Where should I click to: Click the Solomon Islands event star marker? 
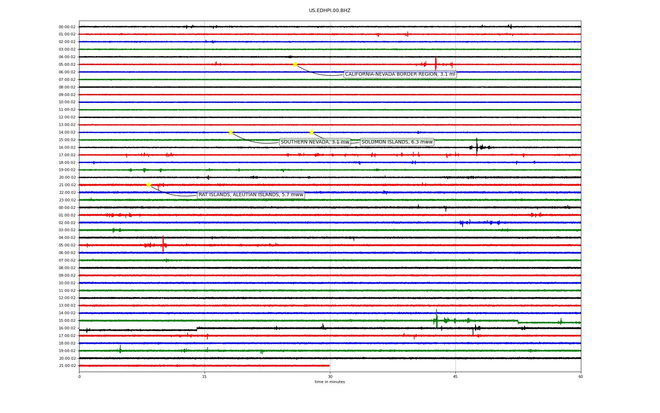311,132
